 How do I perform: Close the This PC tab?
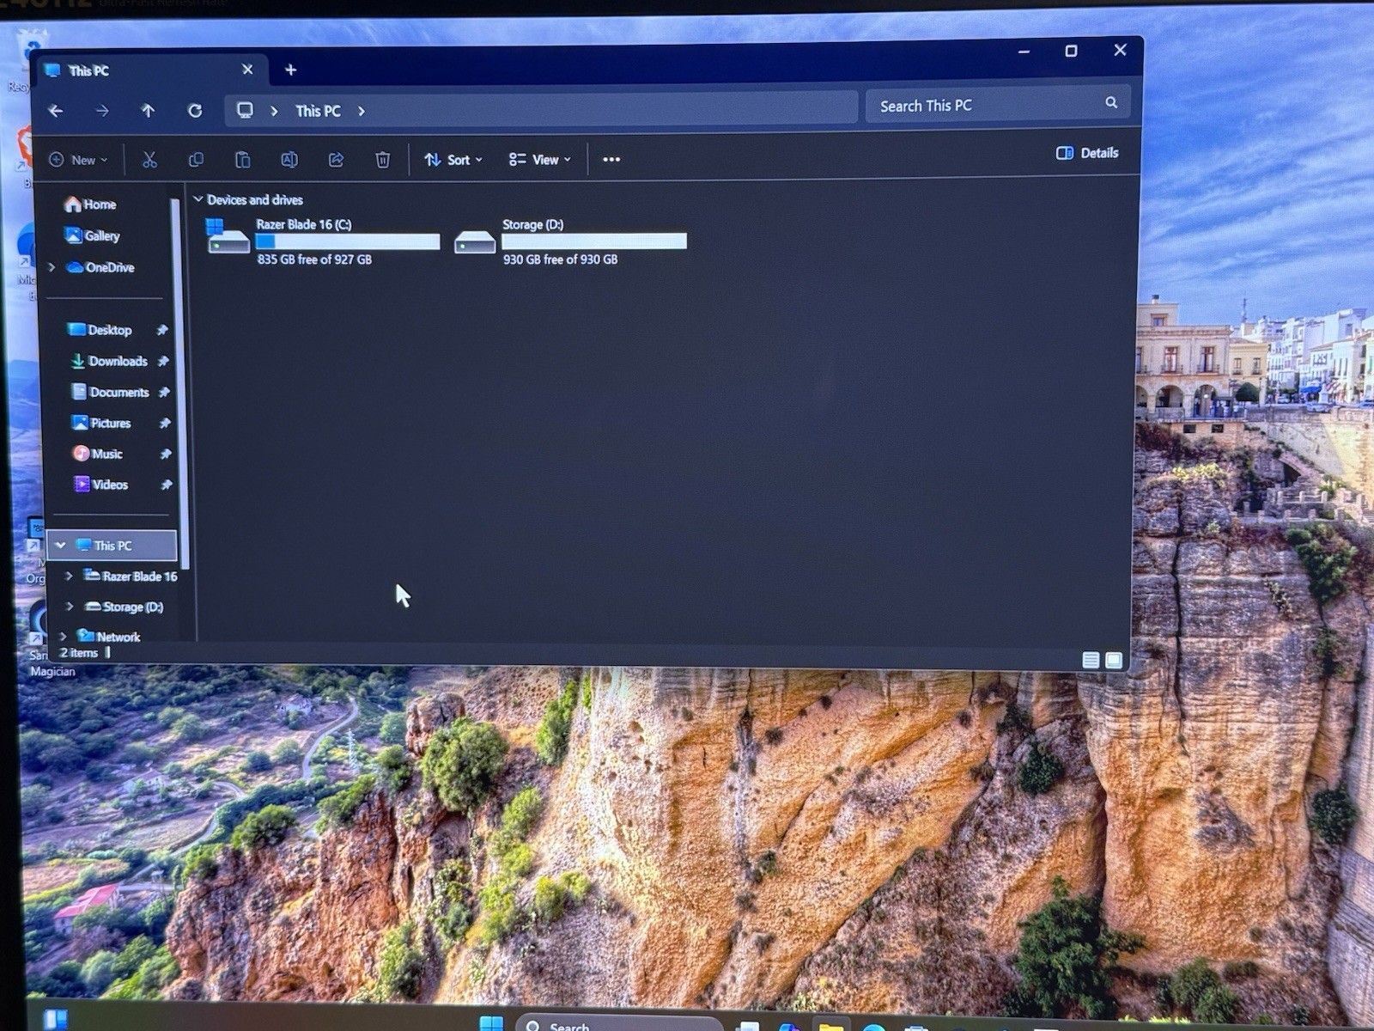(247, 70)
